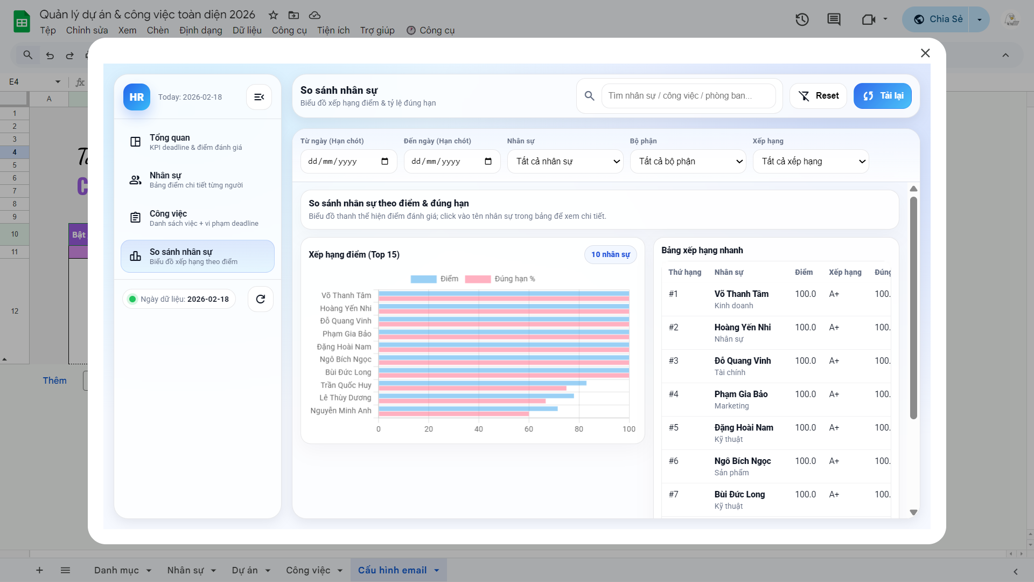Expand the Tất cả bộ phận dropdown

(x=688, y=162)
